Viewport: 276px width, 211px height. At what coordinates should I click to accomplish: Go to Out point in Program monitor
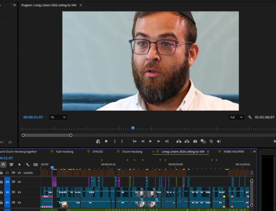click(x=167, y=141)
